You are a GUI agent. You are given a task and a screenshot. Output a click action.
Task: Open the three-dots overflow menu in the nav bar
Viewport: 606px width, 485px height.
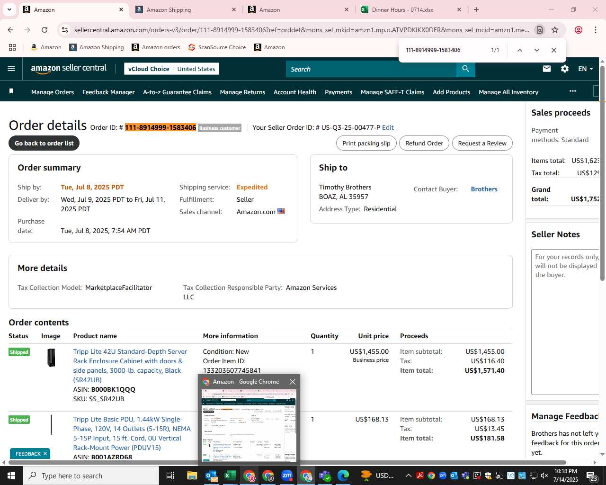tap(573, 91)
